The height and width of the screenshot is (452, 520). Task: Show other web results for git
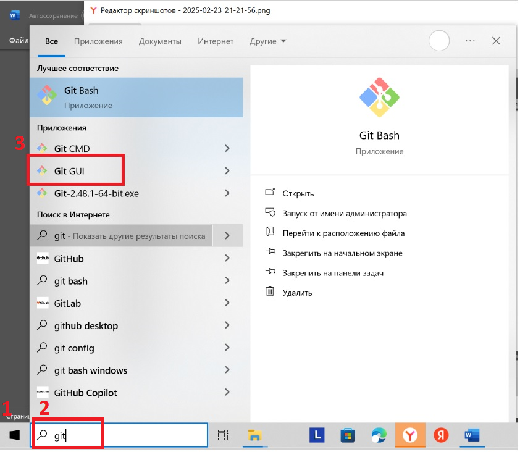pos(120,236)
